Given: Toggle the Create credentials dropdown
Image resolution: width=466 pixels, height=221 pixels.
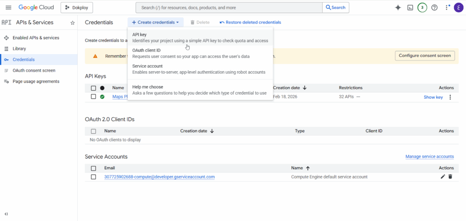Looking at the screenshot, I should (x=155, y=22).
